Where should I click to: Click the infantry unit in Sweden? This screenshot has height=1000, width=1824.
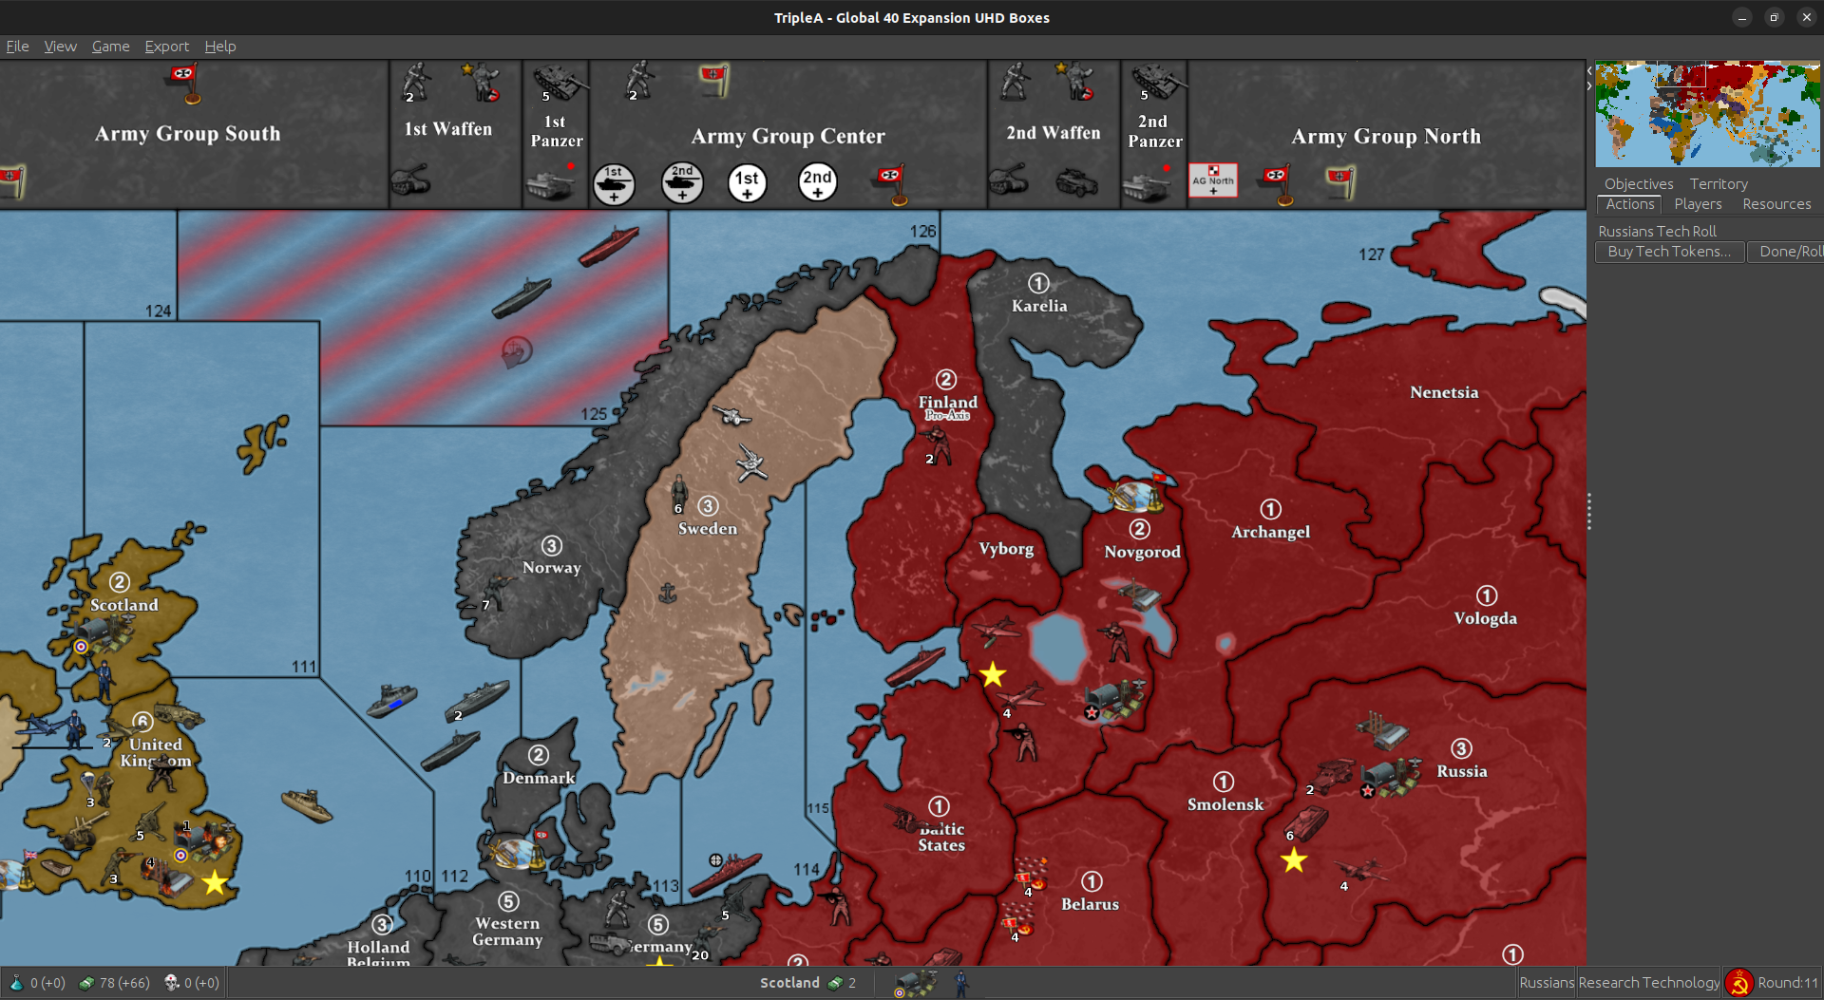coord(679,492)
